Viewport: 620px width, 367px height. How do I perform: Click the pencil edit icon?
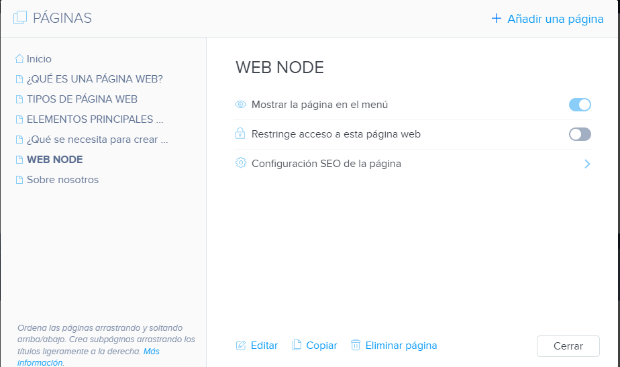tap(241, 346)
